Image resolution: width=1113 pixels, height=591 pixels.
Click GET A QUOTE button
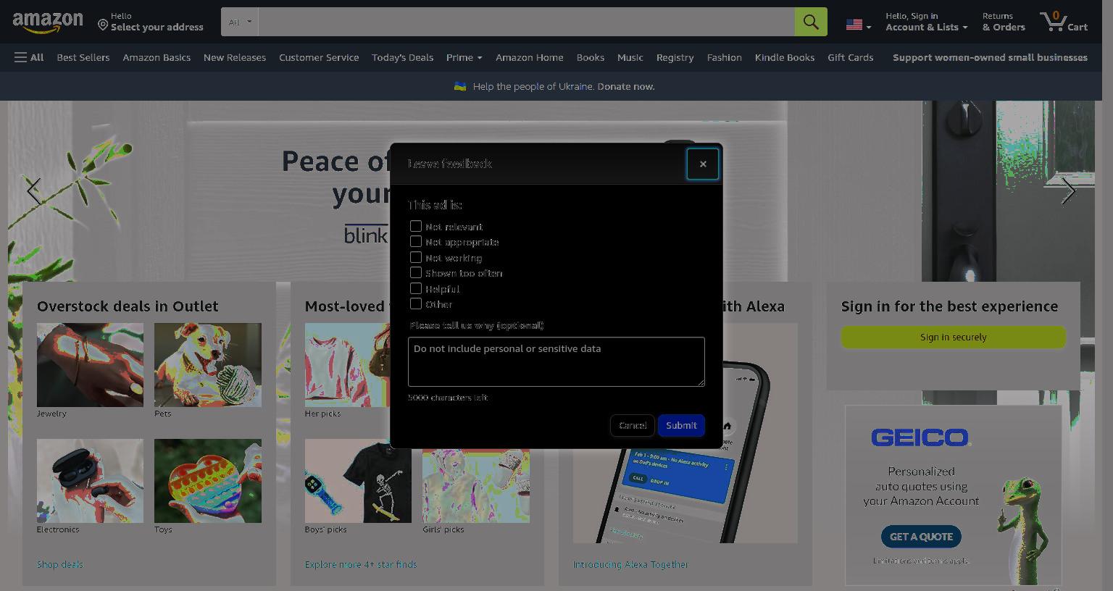pos(921,537)
